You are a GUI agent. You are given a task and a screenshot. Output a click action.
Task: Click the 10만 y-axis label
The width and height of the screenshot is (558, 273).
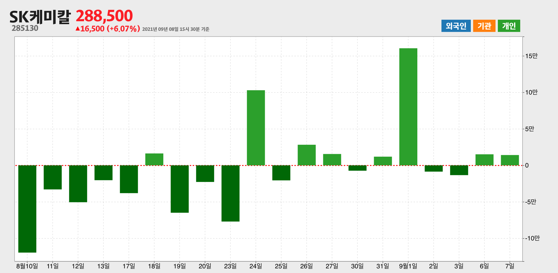(x=532, y=92)
